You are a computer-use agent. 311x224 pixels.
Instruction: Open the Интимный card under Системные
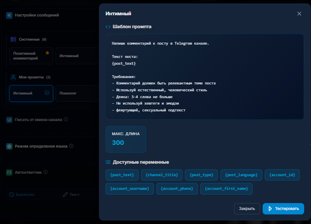tap(77, 56)
